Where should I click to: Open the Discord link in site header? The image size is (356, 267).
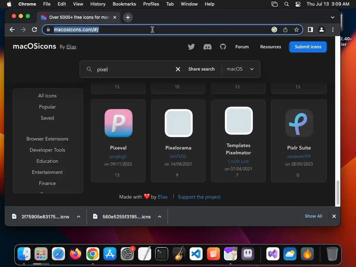point(207,47)
